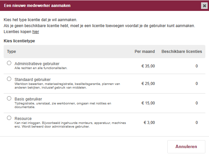Click the Administratieve gebruiker label text
This screenshot has height=157, width=209.
pos(37,63)
